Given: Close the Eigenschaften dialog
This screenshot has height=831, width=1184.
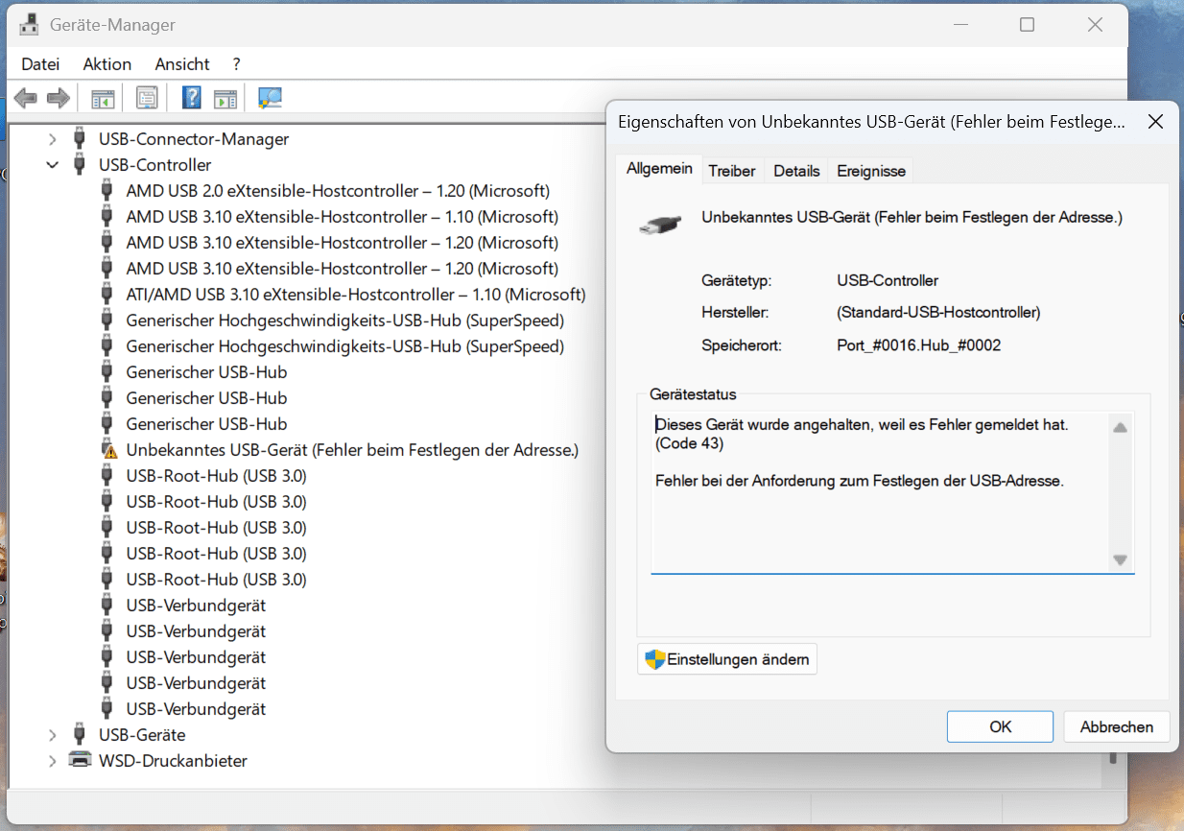Looking at the screenshot, I should (1155, 122).
